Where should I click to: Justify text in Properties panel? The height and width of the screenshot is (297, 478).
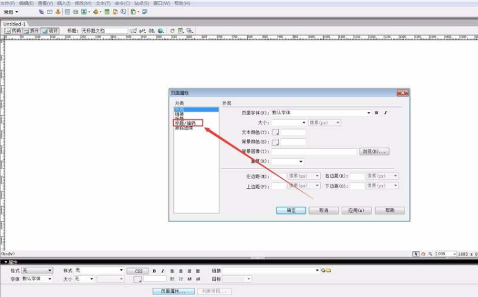(x=198, y=271)
